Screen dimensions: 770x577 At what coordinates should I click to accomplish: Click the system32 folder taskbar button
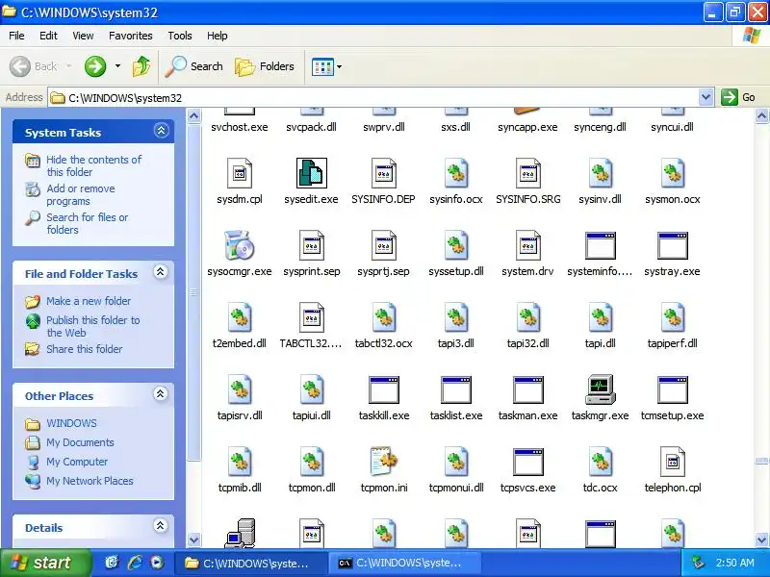[251, 564]
